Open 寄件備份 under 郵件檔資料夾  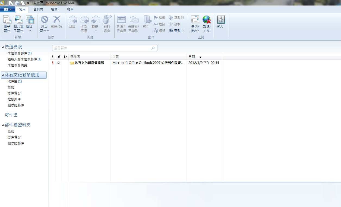point(14,137)
